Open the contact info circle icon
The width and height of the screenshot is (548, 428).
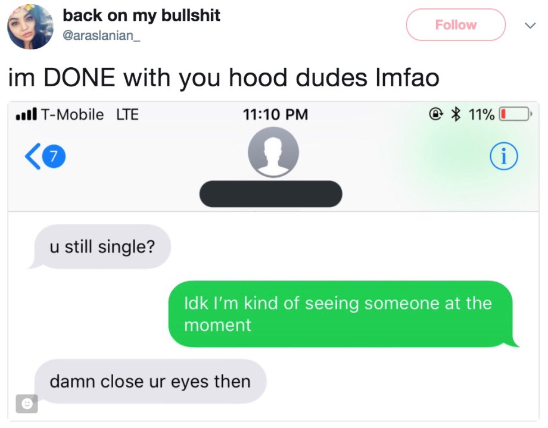coord(503,156)
